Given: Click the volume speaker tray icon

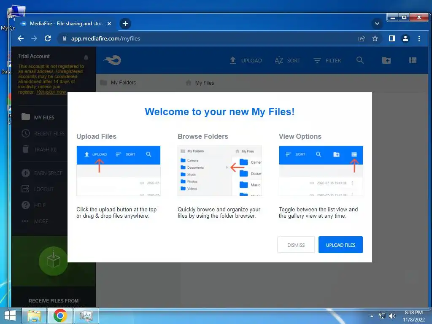Looking at the screenshot, I should click(392, 316).
